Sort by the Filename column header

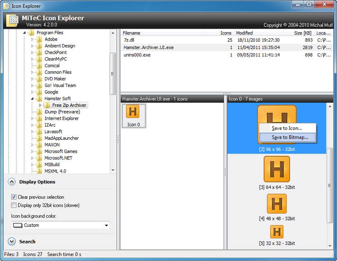(162, 33)
